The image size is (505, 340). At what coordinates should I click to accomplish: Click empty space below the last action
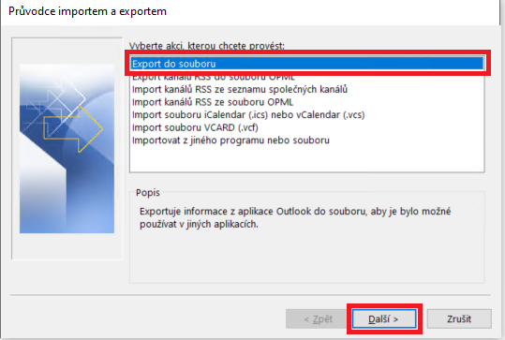(x=307, y=159)
